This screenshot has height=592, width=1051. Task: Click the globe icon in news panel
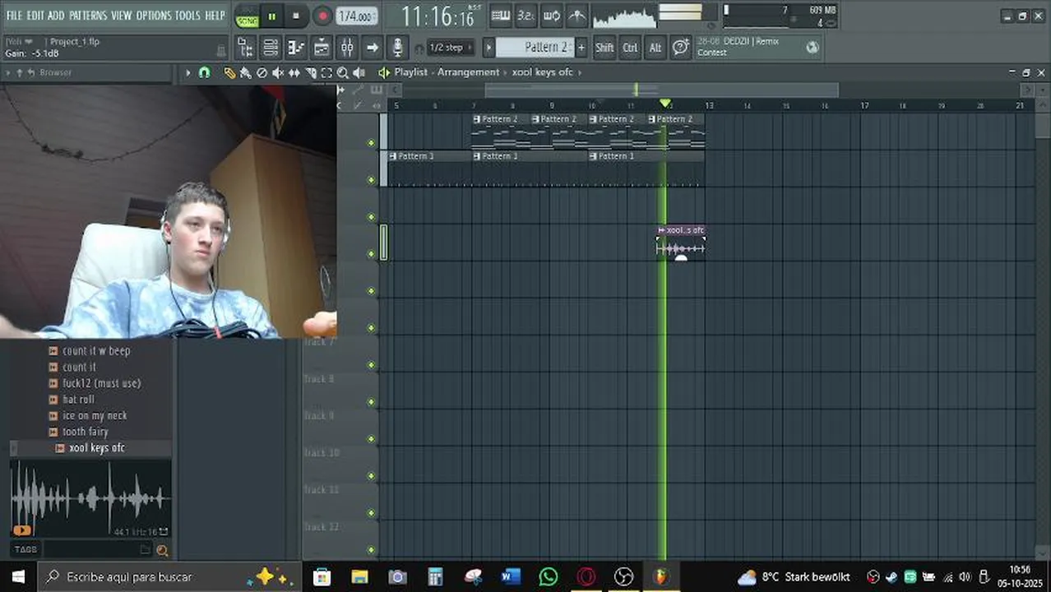pos(813,48)
